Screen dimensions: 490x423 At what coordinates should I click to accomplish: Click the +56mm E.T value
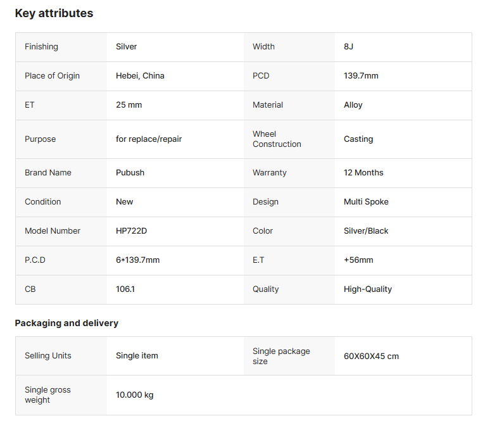pyautogui.click(x=358, y=260)
